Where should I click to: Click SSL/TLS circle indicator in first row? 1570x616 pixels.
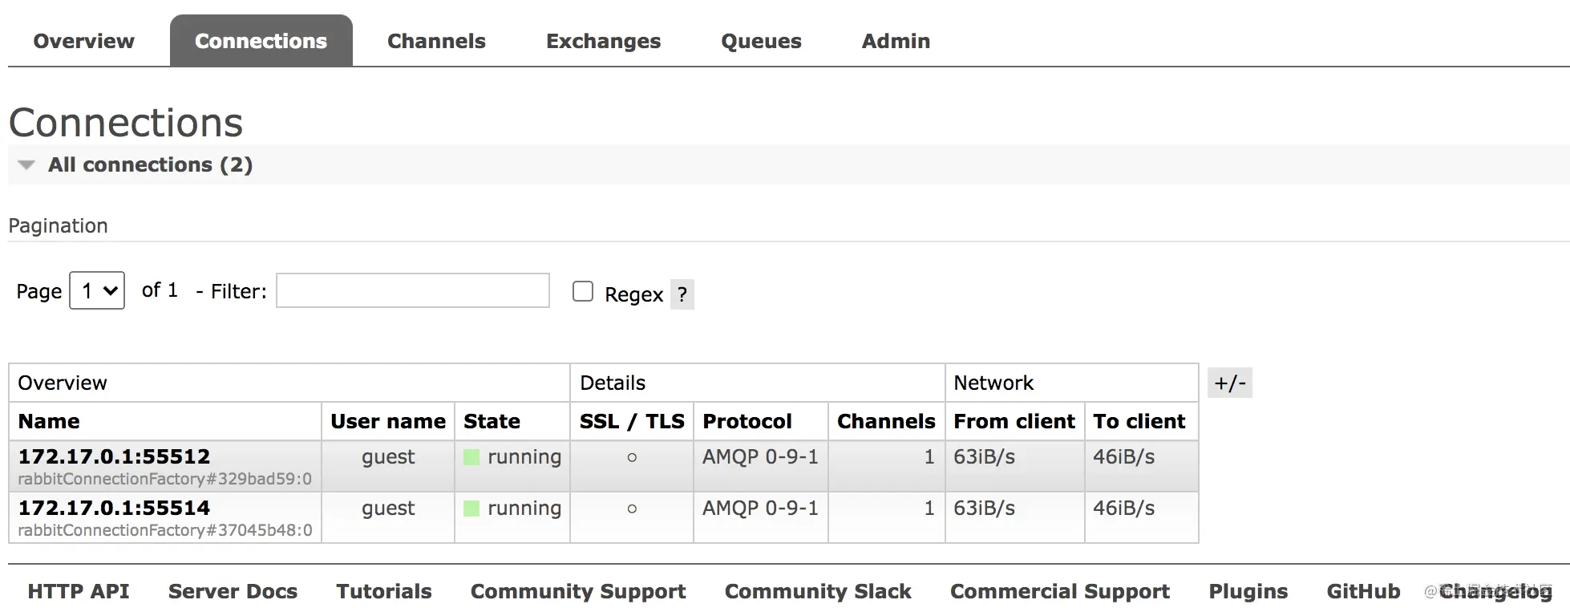point(632,457)
